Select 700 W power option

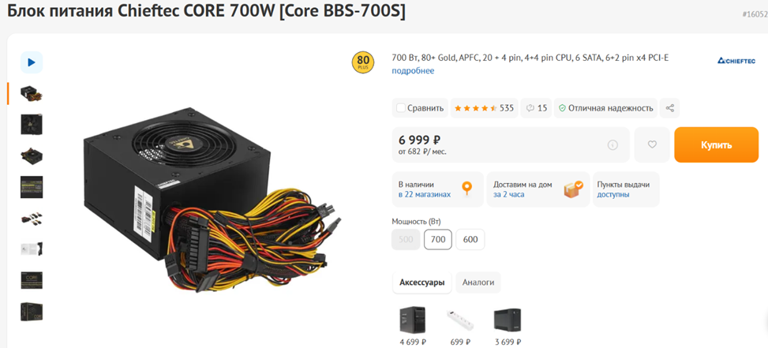[438, 239]
